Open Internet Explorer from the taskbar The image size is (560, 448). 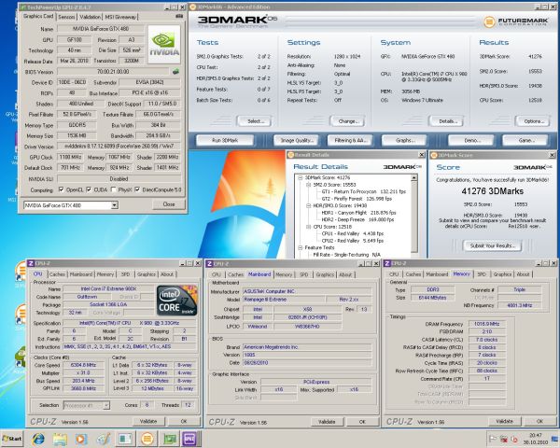(x=38, y=439)
